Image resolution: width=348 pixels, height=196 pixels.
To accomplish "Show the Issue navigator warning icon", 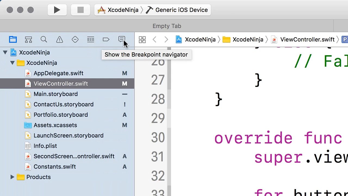I will pyautogui.click(x=60, y=39).
